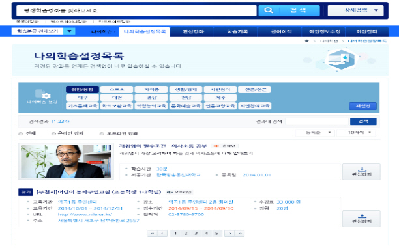The width and height of the screenshot is (399, 248).
Task: Open the course video thumbnail of man with glasses
Action: pyautogui.click(x=66, y=161)
